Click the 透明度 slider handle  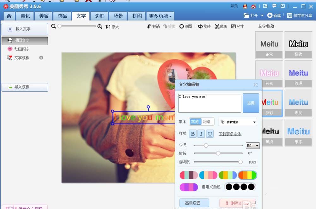[x=240, y=162]
